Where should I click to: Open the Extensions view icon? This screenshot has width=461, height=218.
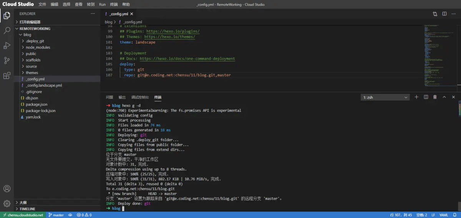7,76
